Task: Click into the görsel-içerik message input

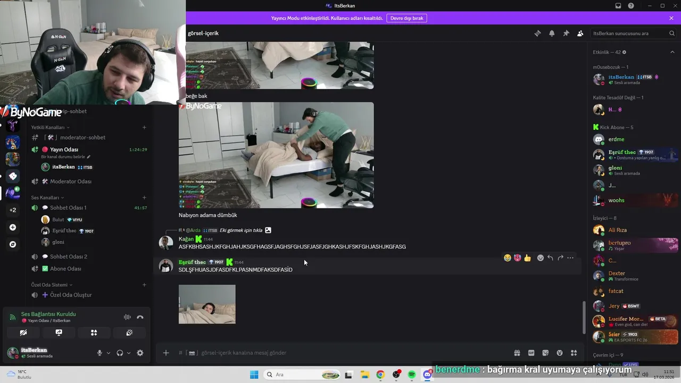Action: (346, 353)
